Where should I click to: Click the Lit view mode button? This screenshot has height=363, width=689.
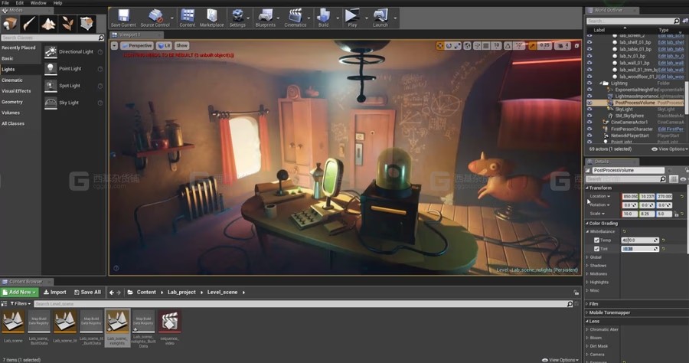pos(165,46)
